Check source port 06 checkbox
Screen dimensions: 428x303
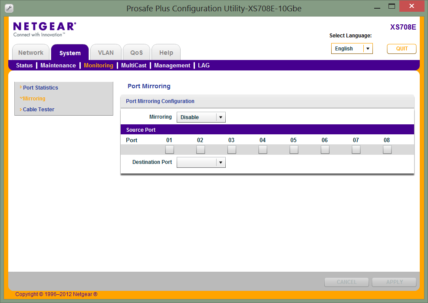click(x=325, y=150)
